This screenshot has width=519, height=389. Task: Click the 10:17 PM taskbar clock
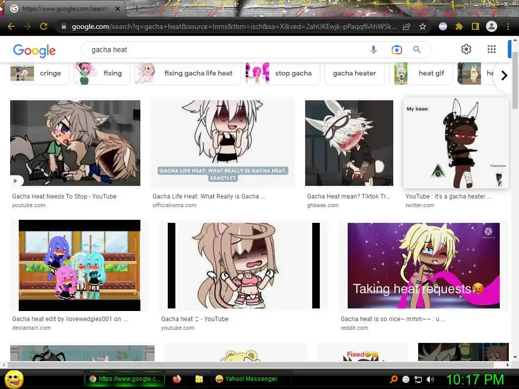point(475,379)
